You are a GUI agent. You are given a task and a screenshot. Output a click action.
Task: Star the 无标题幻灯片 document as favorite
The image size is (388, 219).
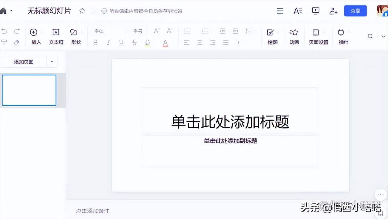tap(82, 10)
